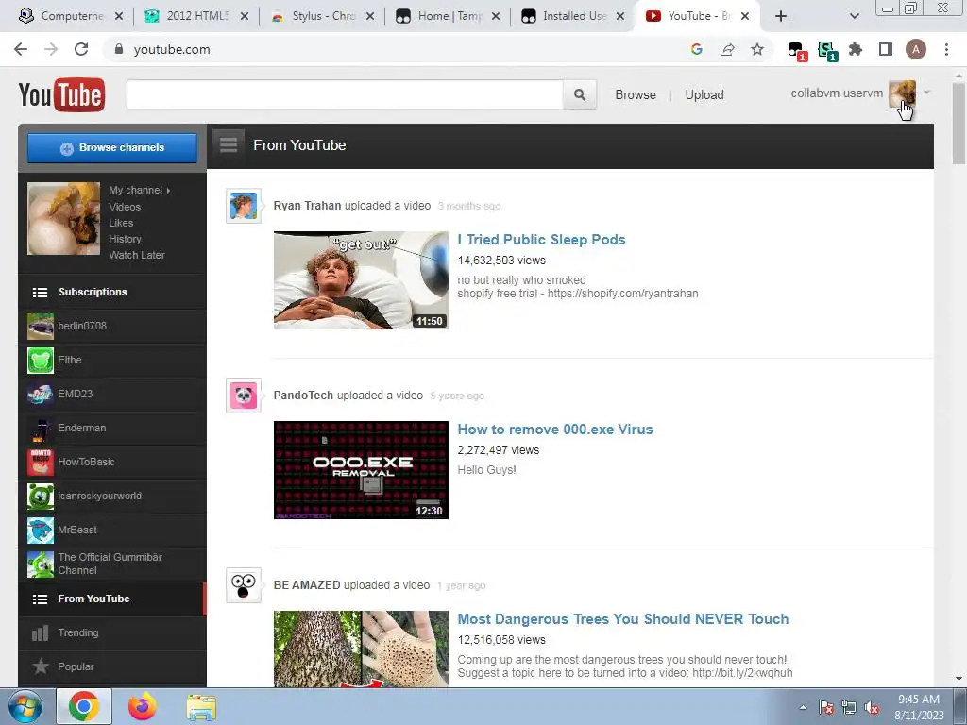This screenshot has height=725, width=967.
Task: Switch to the Stylus tab
Action: coord(324,16)
